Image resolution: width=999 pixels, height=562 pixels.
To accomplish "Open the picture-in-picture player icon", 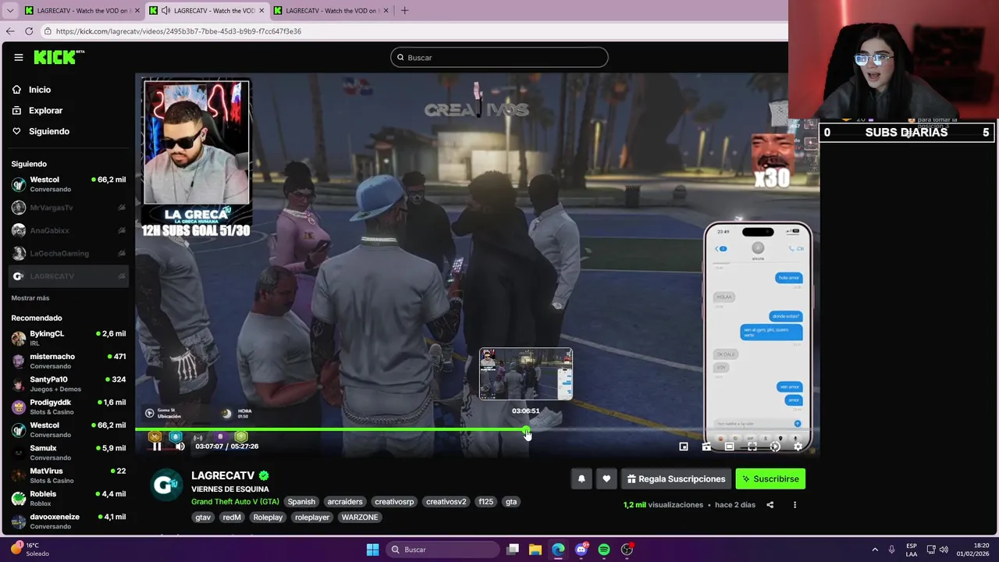I will pyautogui.click(x=684, y=446).
